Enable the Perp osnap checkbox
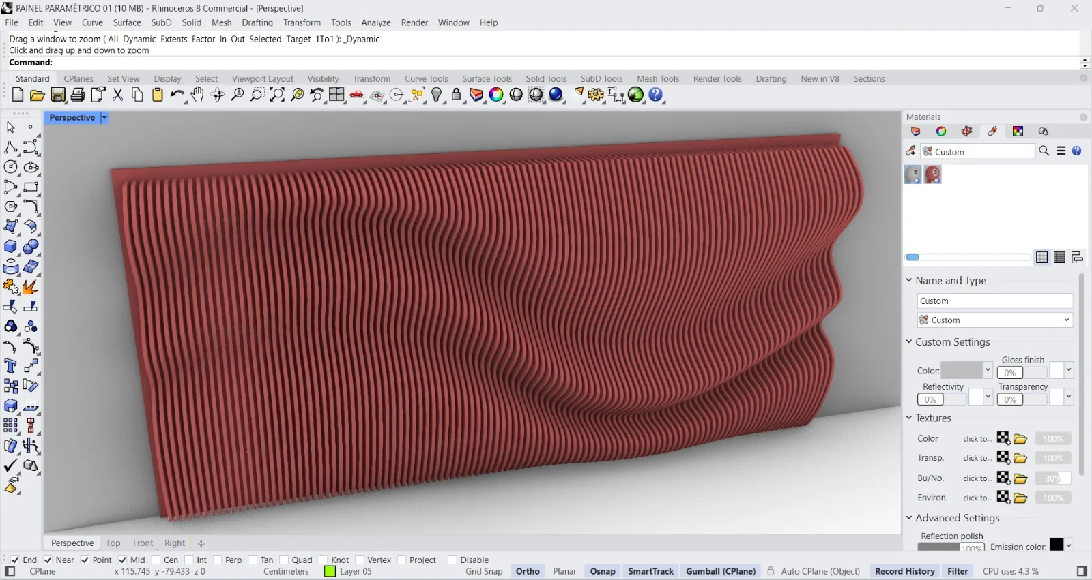Screen dimensions: 1092x580 pos(217,560)
